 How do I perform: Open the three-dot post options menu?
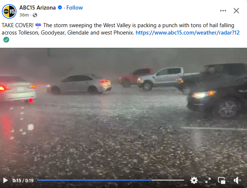[x=223, y=11]
